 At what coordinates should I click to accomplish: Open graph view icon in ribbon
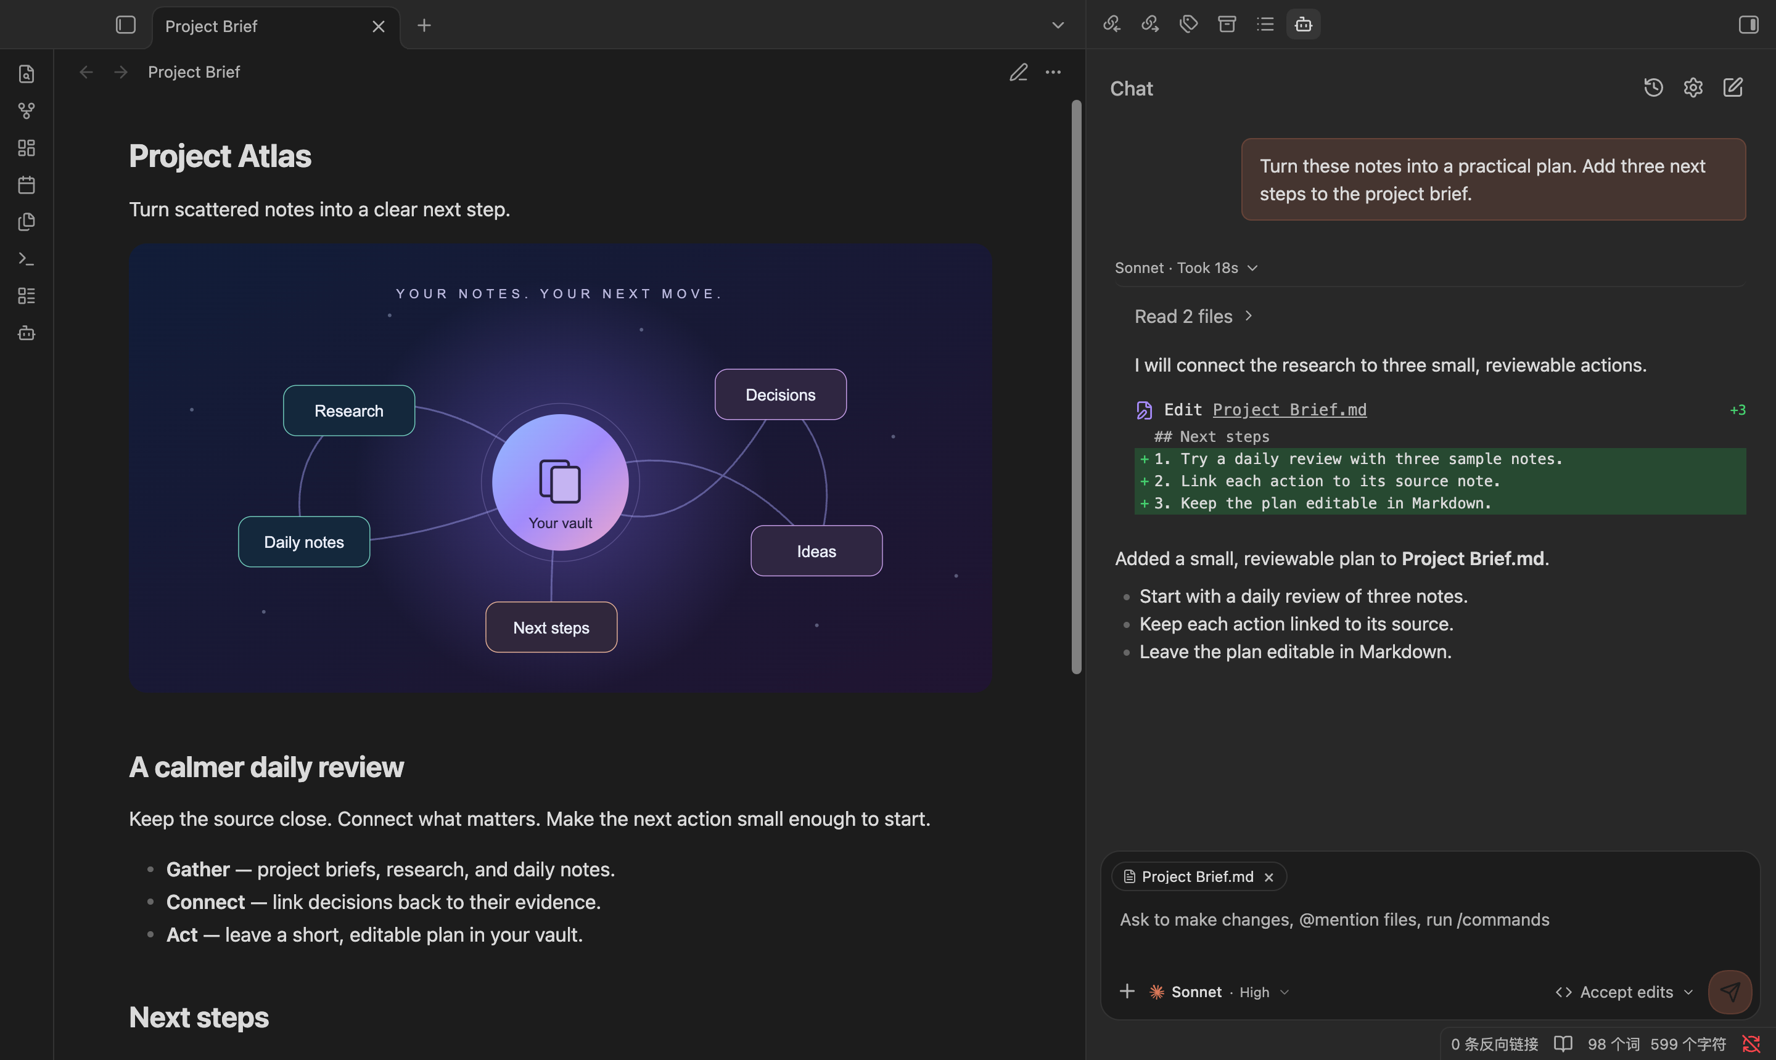pos(27,111)
